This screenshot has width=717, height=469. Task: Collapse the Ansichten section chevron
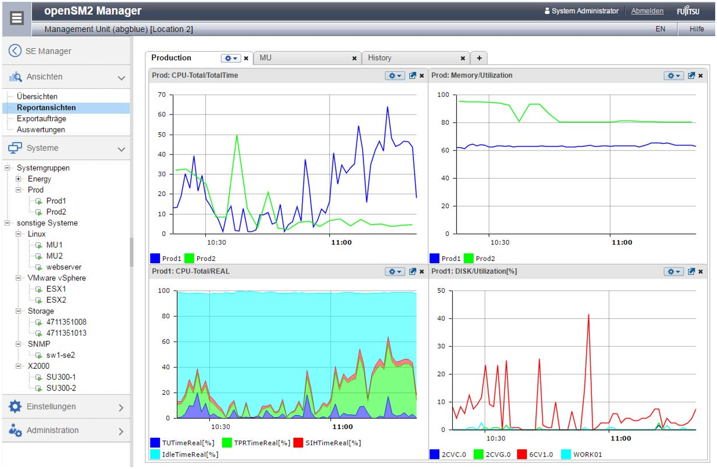pyautogui.click(x=121, y=78)
